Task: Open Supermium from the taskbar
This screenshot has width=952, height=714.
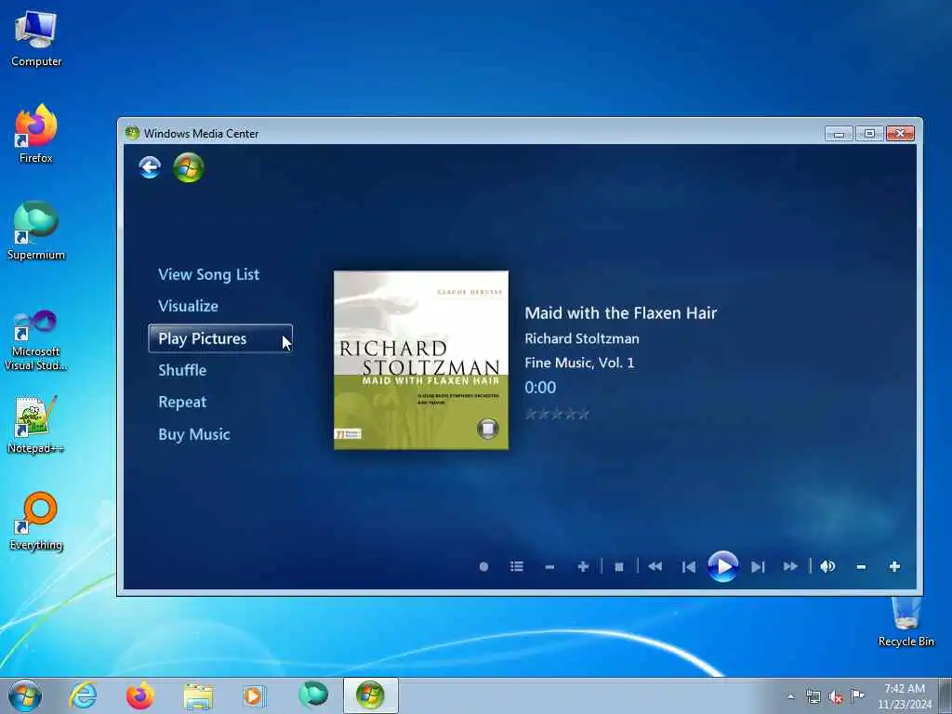Action: (313, 694)
